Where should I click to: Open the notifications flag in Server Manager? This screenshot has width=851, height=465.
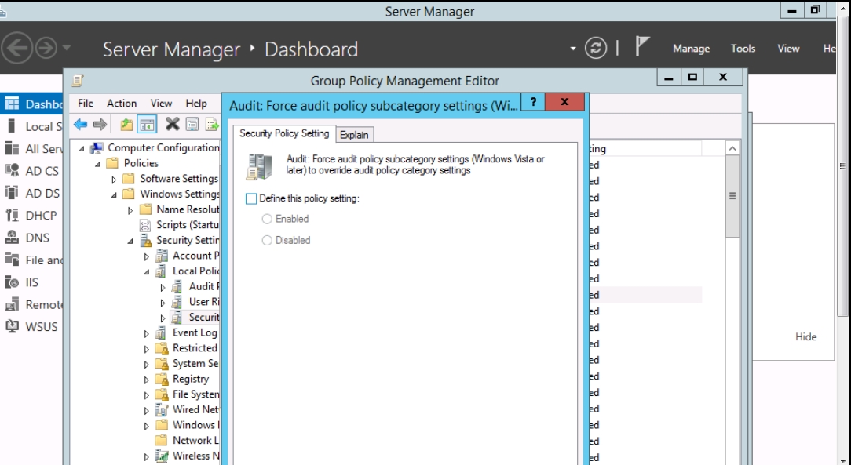tap(642, 46)
